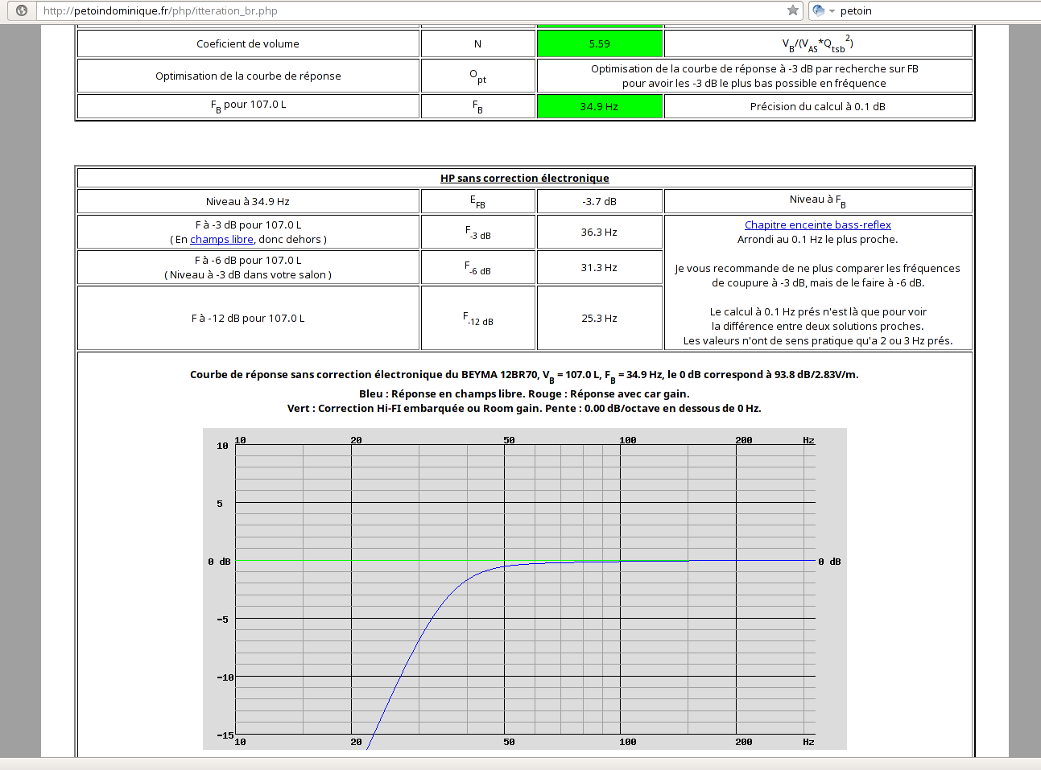Click the 25.3 Hz value cell
Screen dimensions: 1041x770
[x=599, y=319]
